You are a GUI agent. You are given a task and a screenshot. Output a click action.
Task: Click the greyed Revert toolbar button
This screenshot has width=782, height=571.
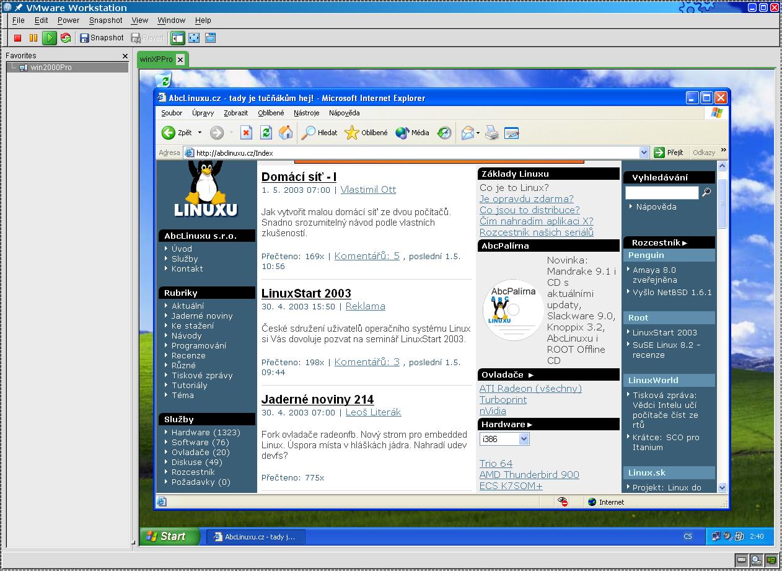coord(147,38)
